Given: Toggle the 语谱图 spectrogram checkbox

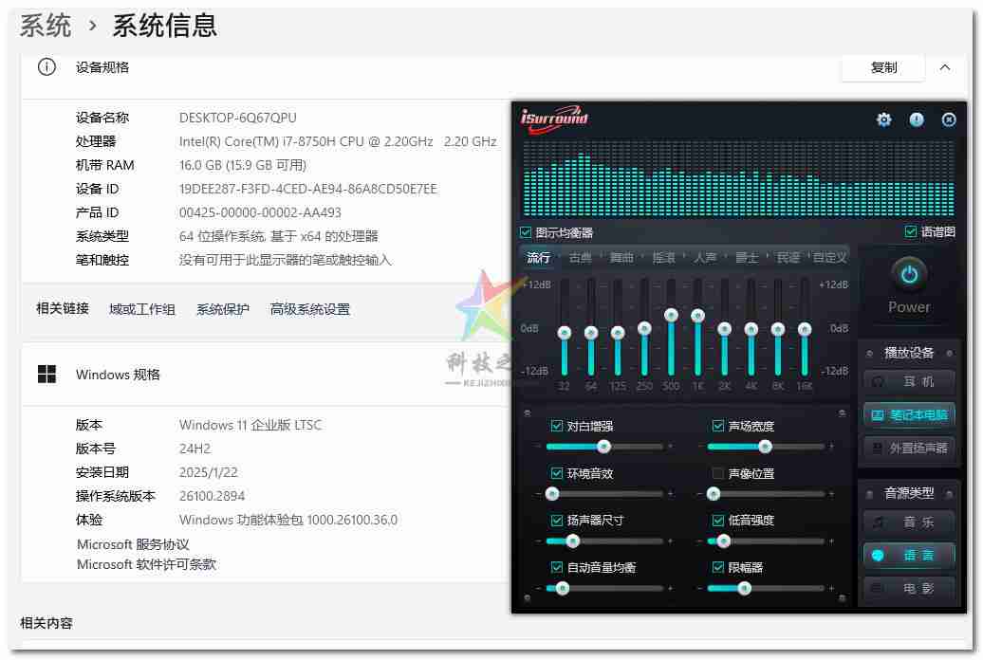Looking at the screenshot, I should [909, 231].
